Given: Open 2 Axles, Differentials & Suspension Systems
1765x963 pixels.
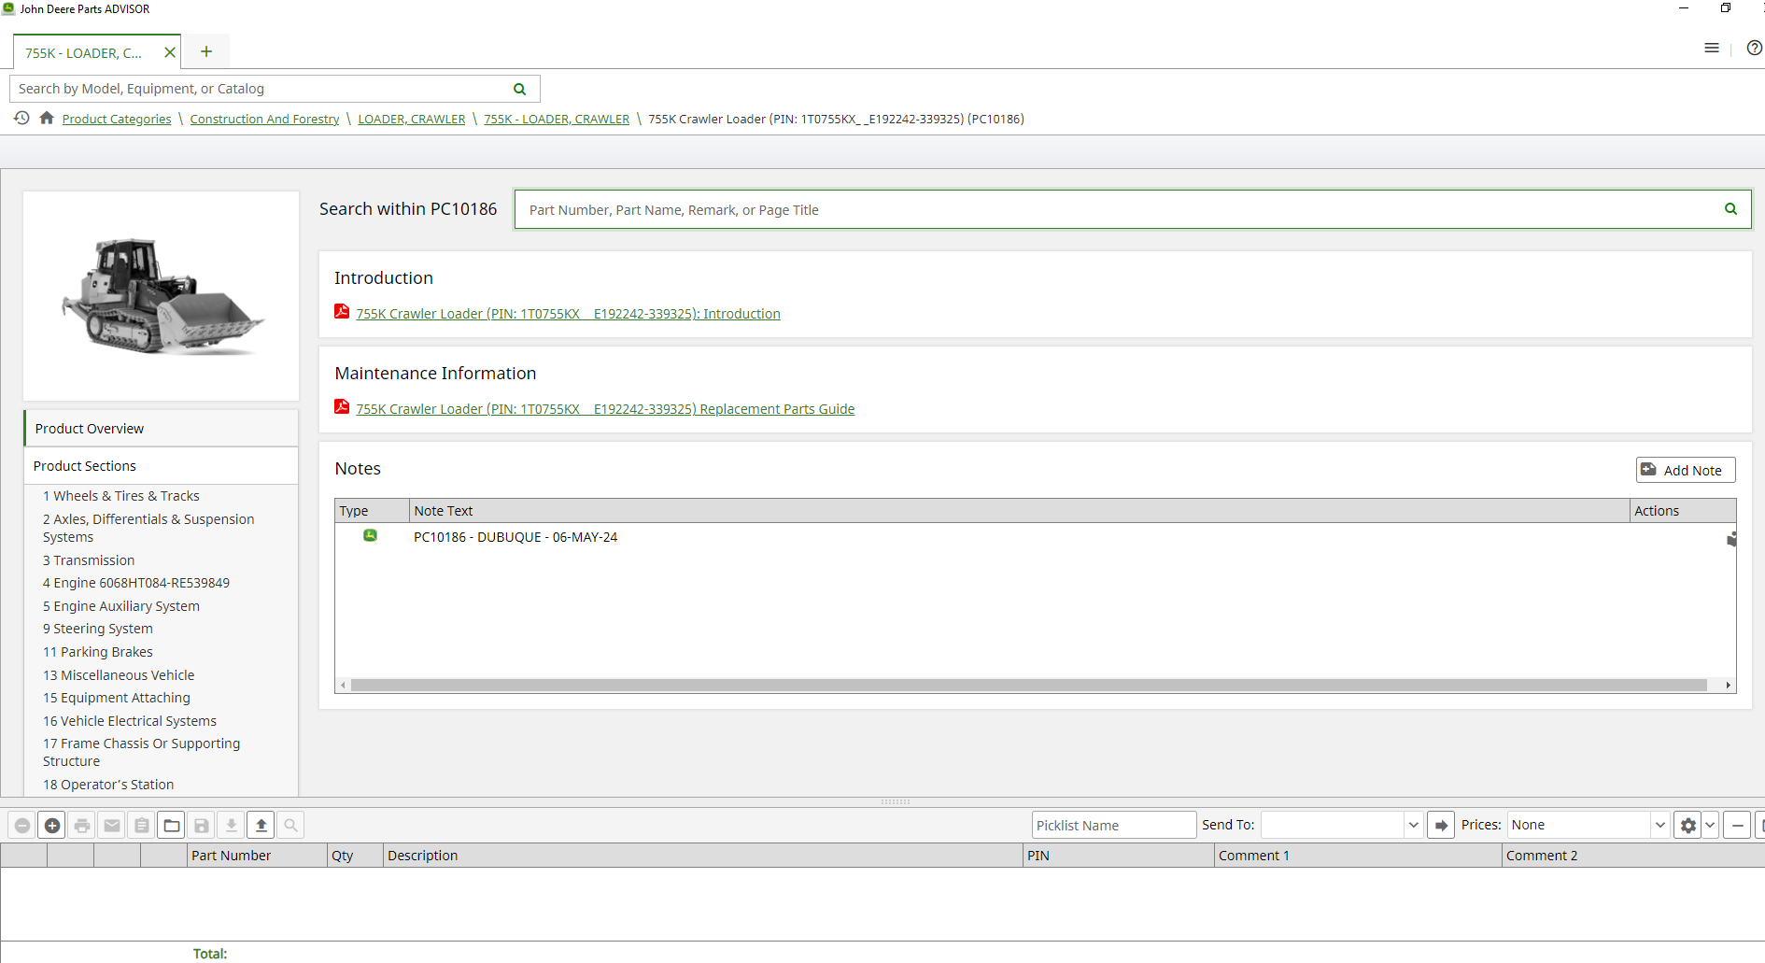Looking at the screenshot, I should click(148, 528).
